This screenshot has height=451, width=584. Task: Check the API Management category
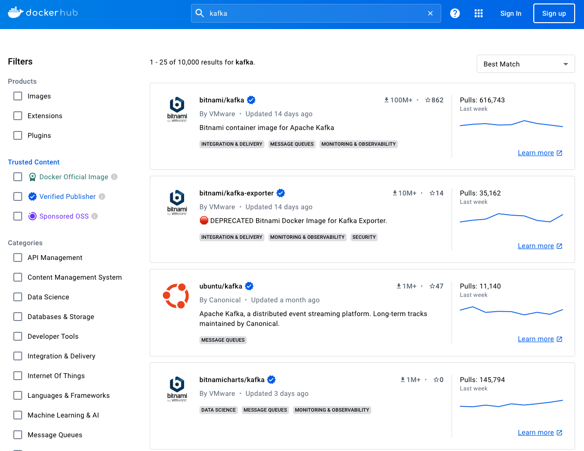[x=18, y=258]
